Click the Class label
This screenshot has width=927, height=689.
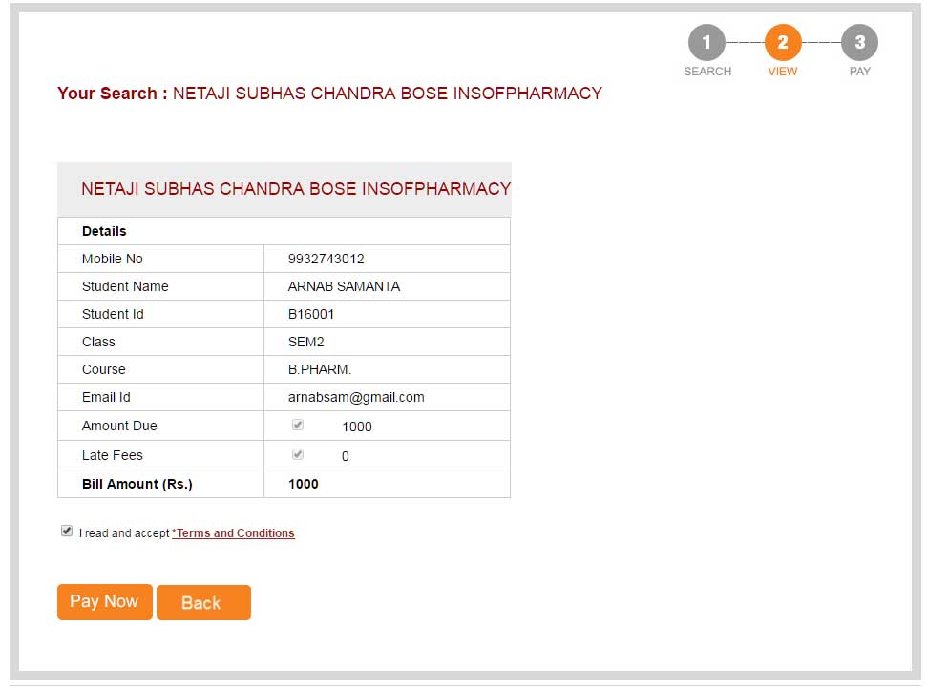(x=98, y=343)
